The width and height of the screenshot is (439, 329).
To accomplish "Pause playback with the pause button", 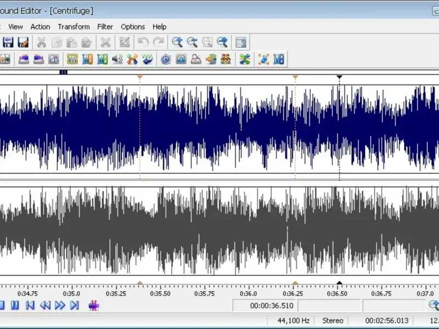I will pos(15,305).
